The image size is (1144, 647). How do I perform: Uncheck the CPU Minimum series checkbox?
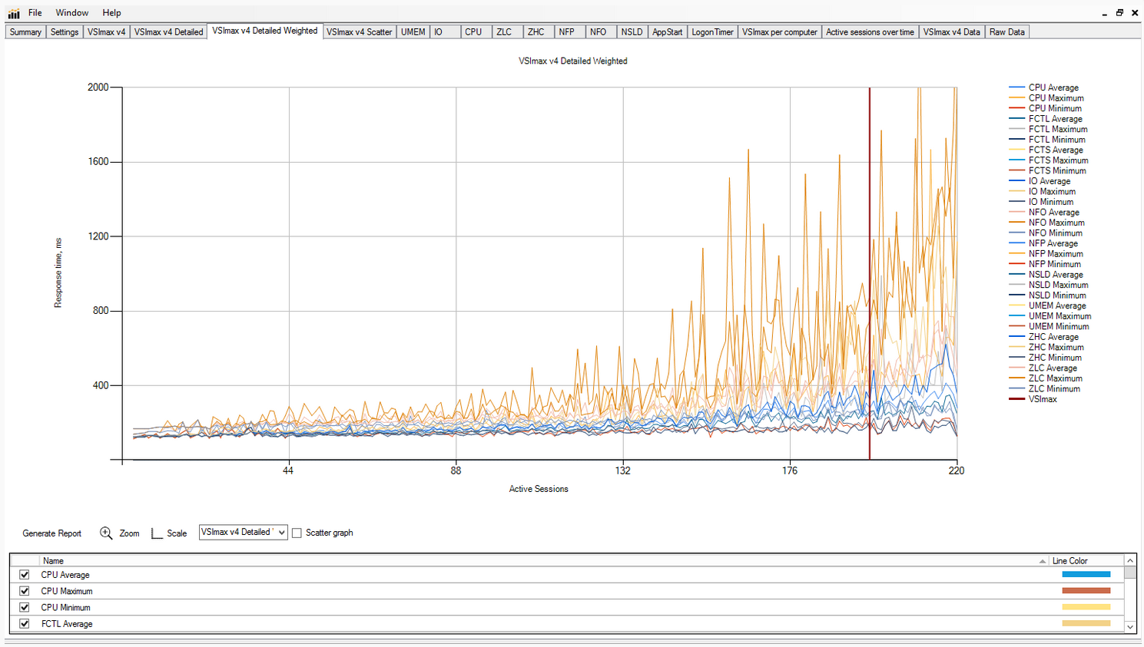pyautogui.click(x=25, y=607)
